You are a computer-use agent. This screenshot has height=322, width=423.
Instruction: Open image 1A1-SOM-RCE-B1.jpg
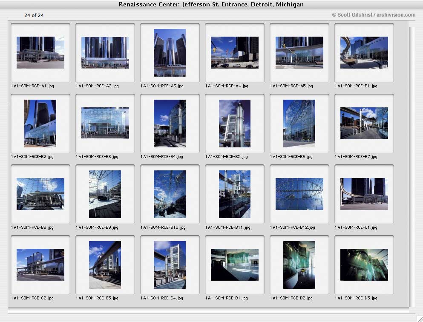(364, 52)
